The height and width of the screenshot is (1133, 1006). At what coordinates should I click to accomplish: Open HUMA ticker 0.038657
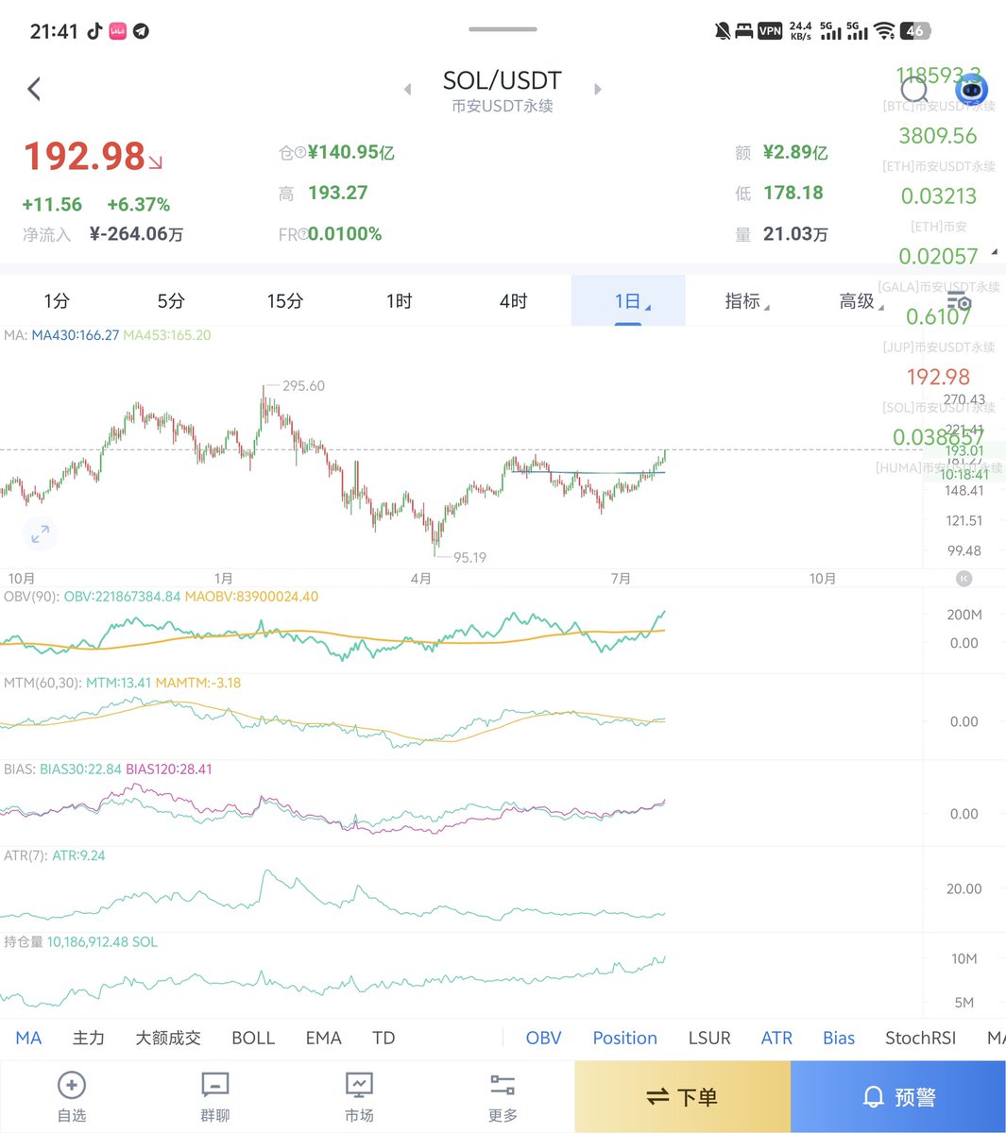coord(938,437)
